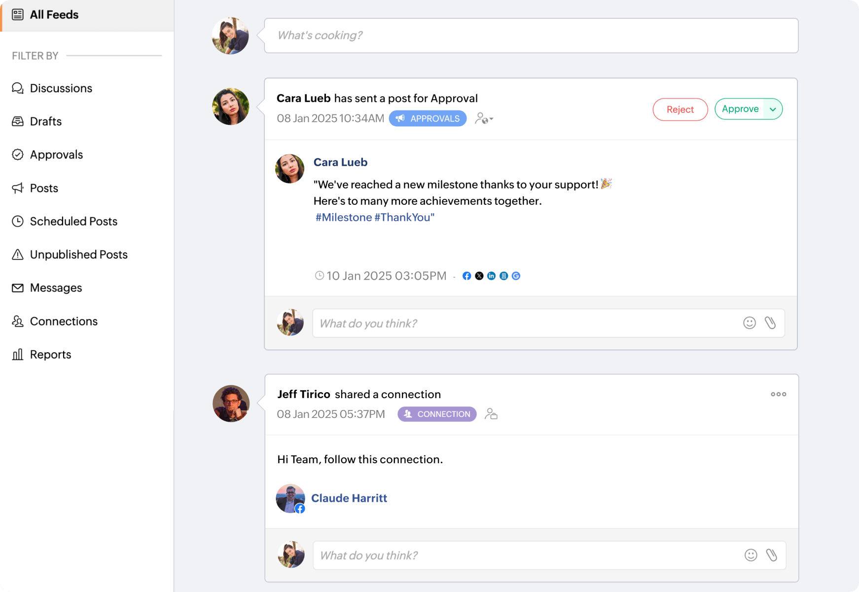Click the Google icon under scheduled post
This screenshot has height=592, width=859.
coord(516,276)
